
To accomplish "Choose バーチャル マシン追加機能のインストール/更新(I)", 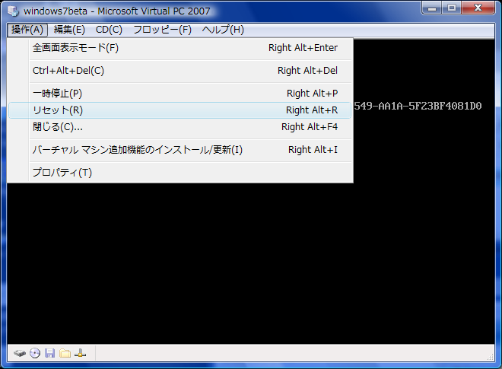I will pos(180,150).
